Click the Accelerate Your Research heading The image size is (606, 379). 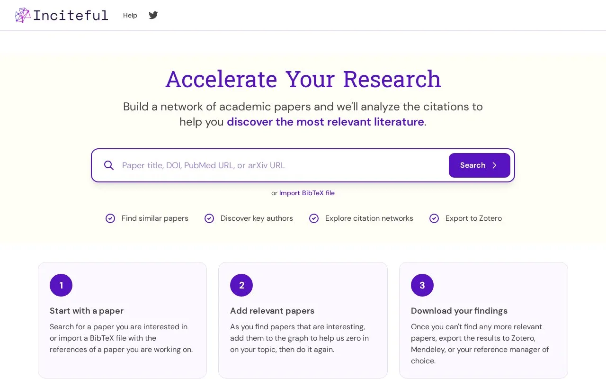click(303, 79)
